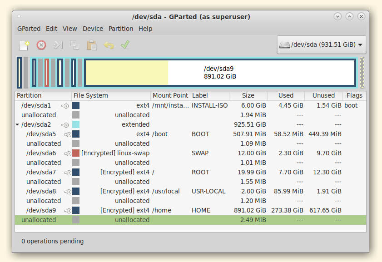Click the cyan extended swatch for /dev/sda2
The height and width of the screenshot is (262, 382).
pos(76,124)
